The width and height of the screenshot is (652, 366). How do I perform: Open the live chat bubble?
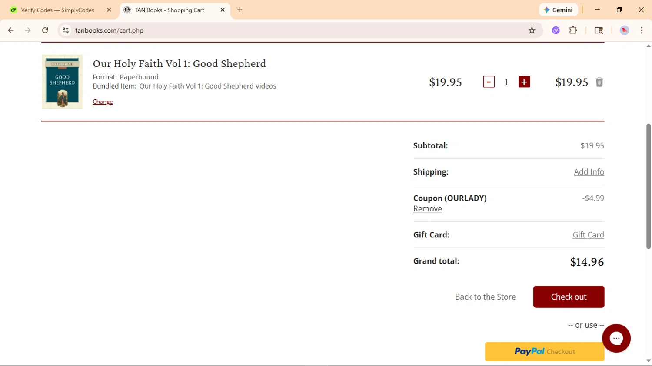click(616, 338)
